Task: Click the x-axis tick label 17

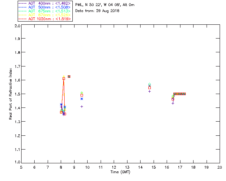Action: pos(180,167)
